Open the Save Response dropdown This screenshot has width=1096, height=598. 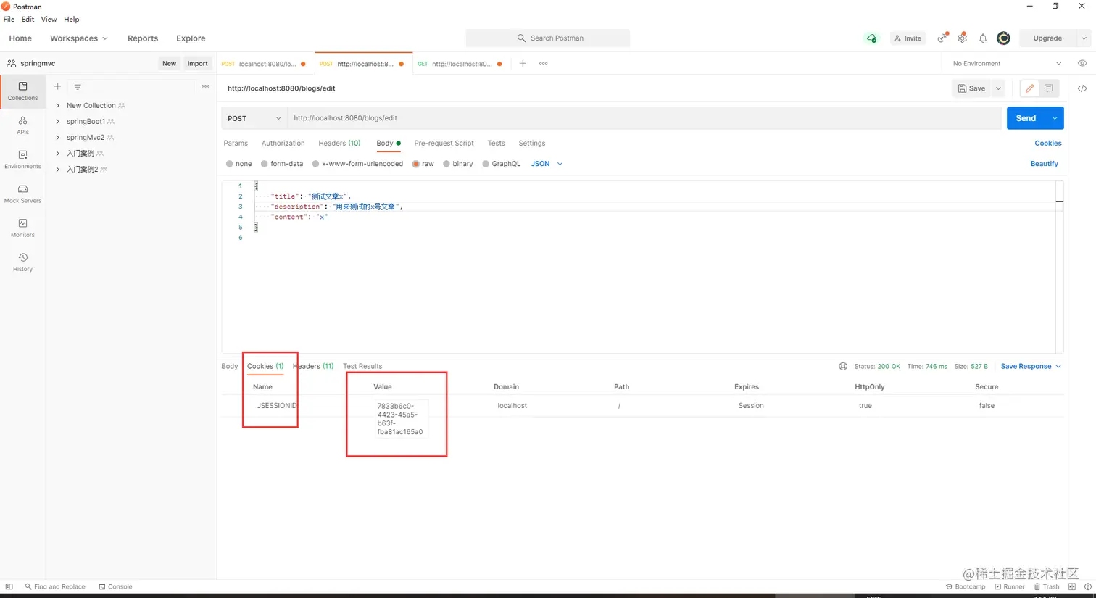pos(1031,366)
